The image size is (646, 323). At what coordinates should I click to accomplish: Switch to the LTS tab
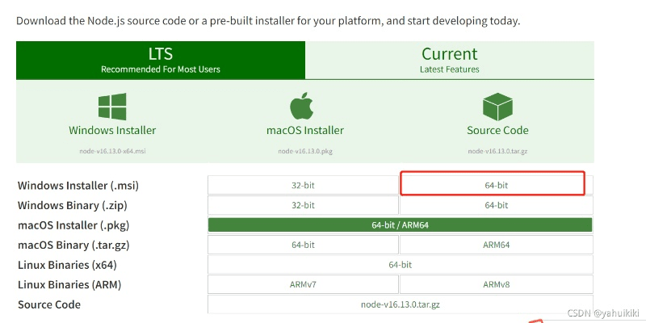161,60
